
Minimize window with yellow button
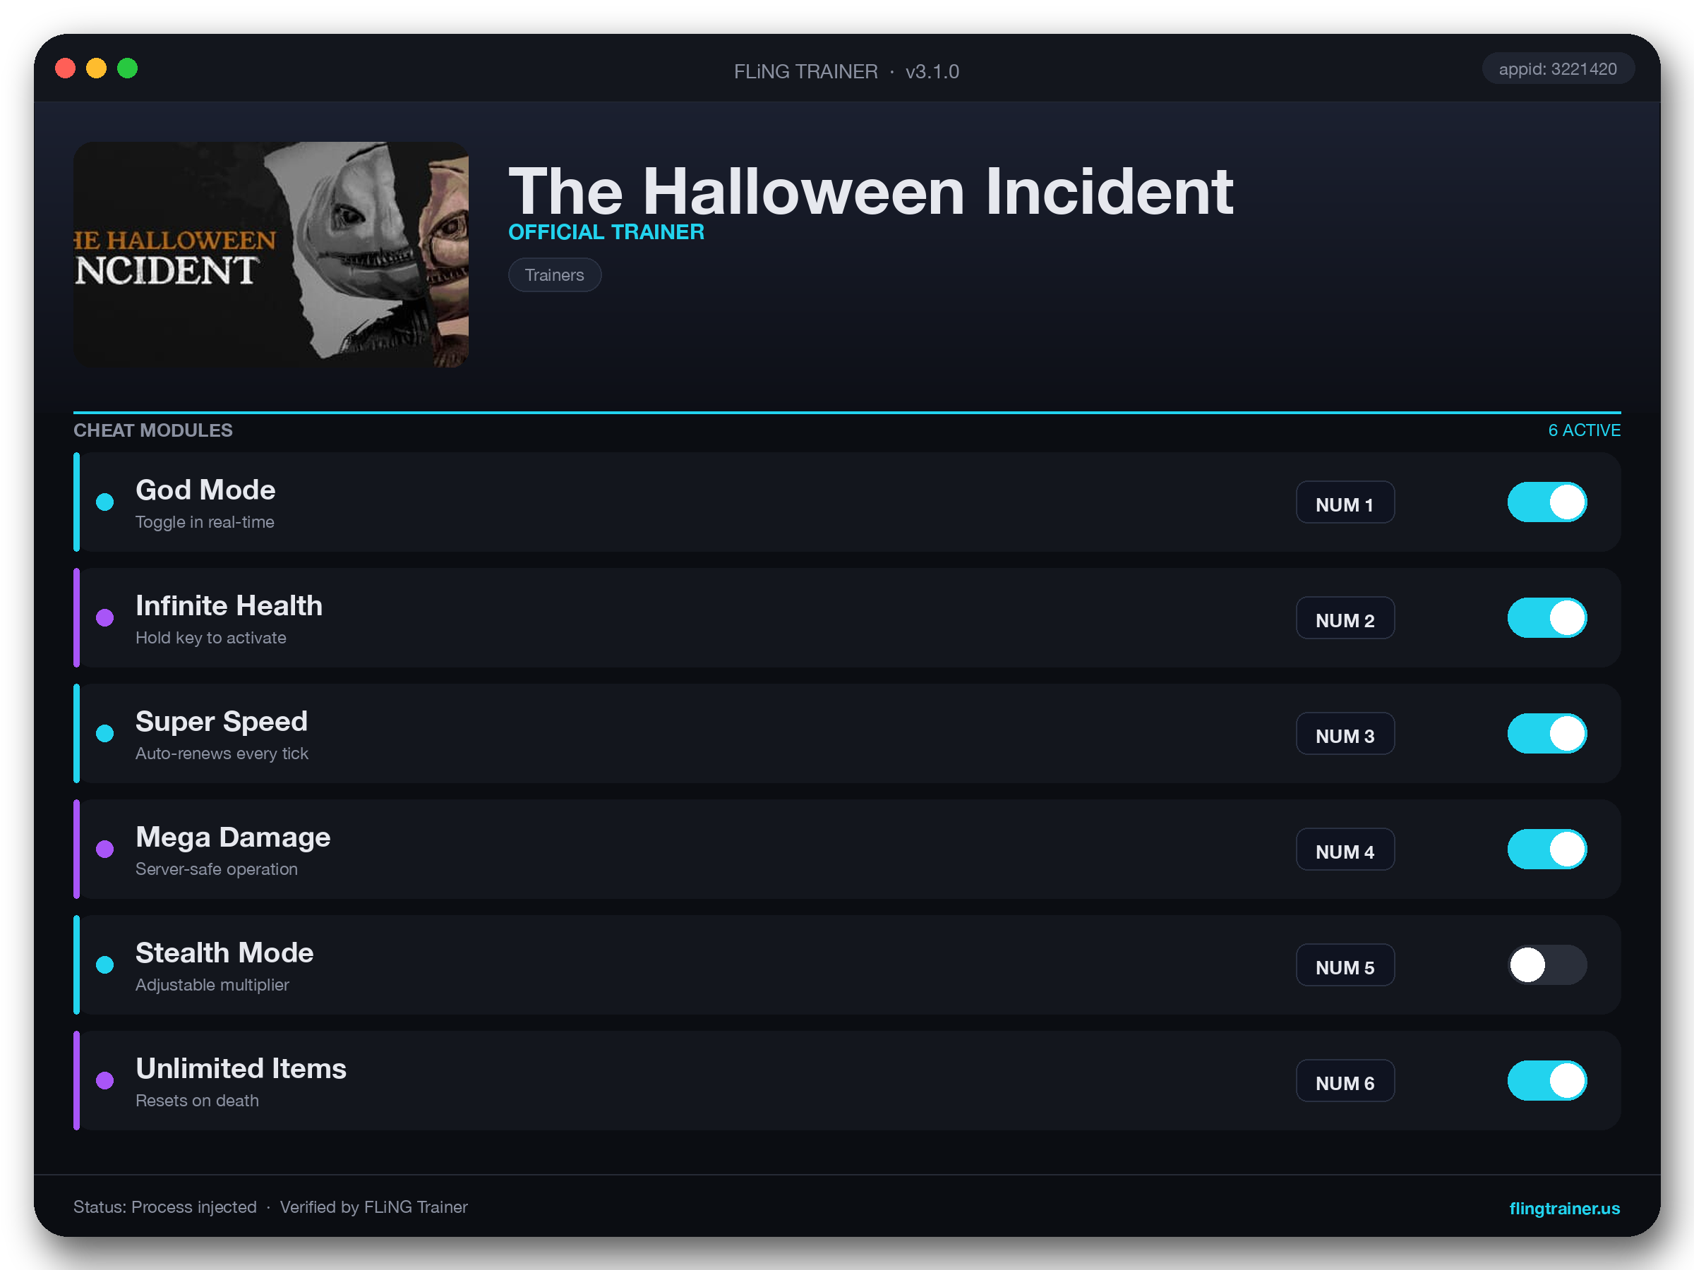tap(96, 68)
